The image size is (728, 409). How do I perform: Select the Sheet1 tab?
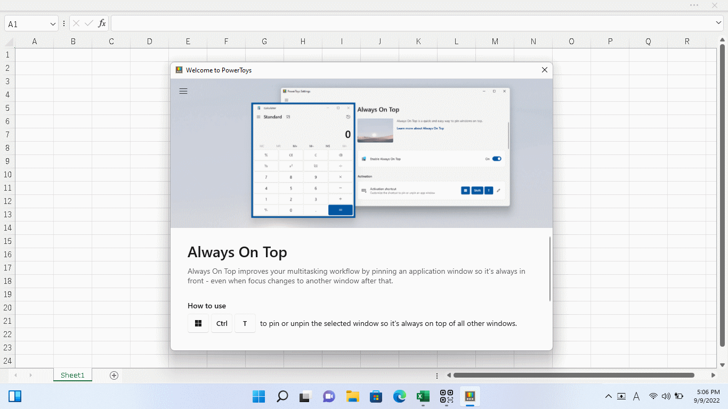click(72, 375)
